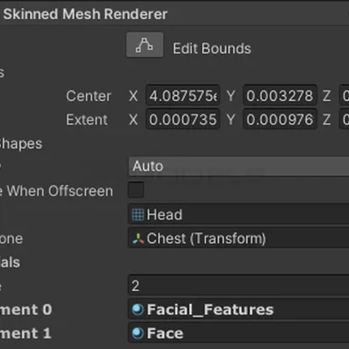This screenshot has height=349, width=349.
Task: Select the Facial_Features material slot
Action: 239,309
